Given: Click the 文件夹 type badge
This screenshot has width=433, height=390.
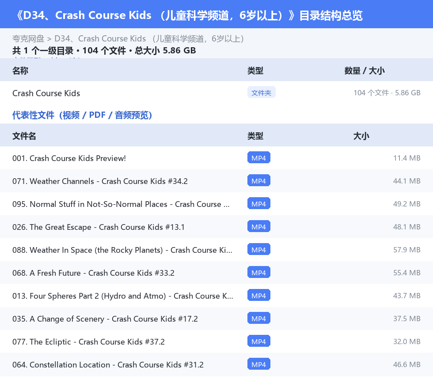Looking at the screenshot, I should point(261,93).
